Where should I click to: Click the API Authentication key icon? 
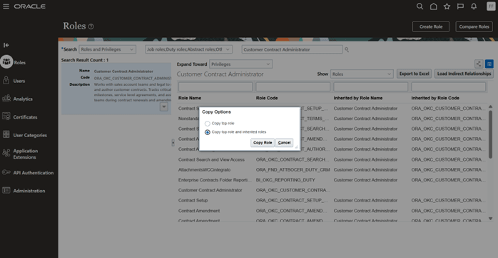point(6,172)
